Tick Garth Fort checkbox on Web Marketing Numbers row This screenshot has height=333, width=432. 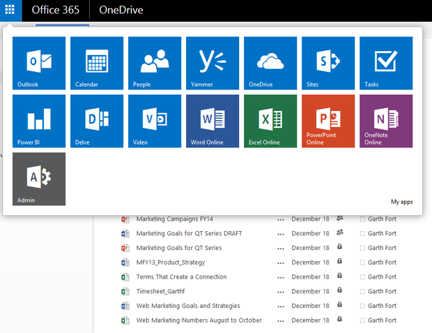362,320
